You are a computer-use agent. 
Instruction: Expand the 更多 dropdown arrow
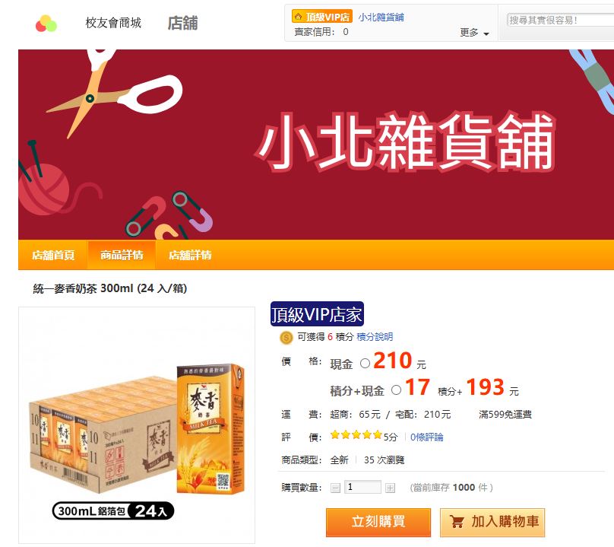point(486,33)
